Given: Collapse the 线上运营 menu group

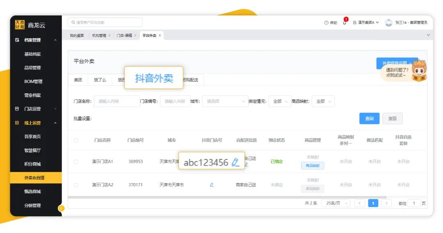Looking at the screenshot, I should (55, 123).
